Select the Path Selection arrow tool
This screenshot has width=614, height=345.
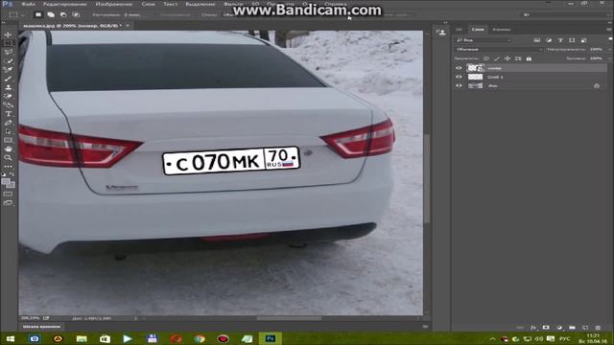pos(8,131)
